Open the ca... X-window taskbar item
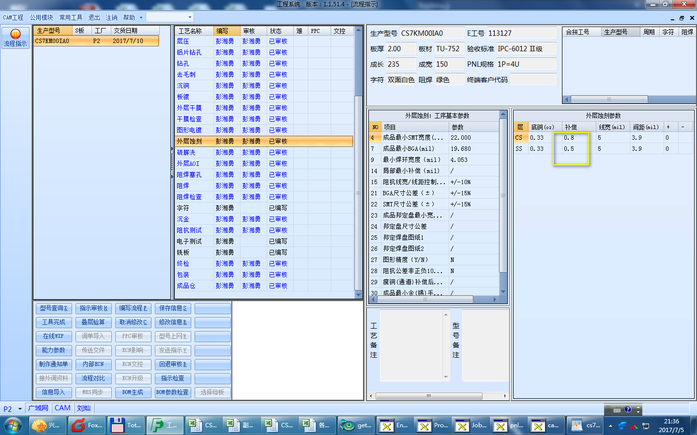Image resolution: width=697 pixels, height=435 pixels. click(546, 426)
